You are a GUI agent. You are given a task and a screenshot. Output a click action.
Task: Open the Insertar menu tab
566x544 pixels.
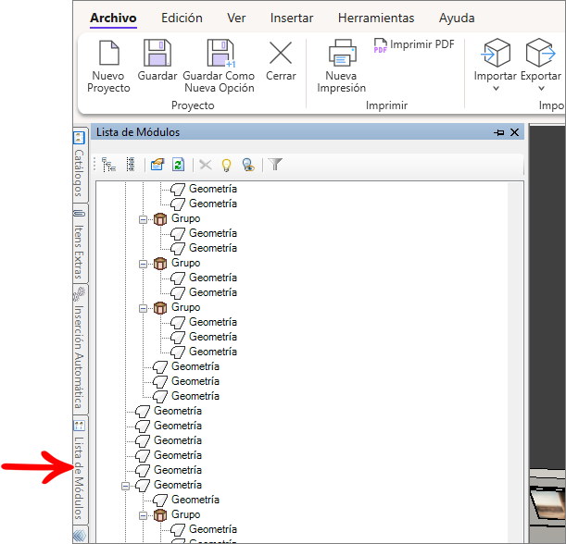point(292,18)
